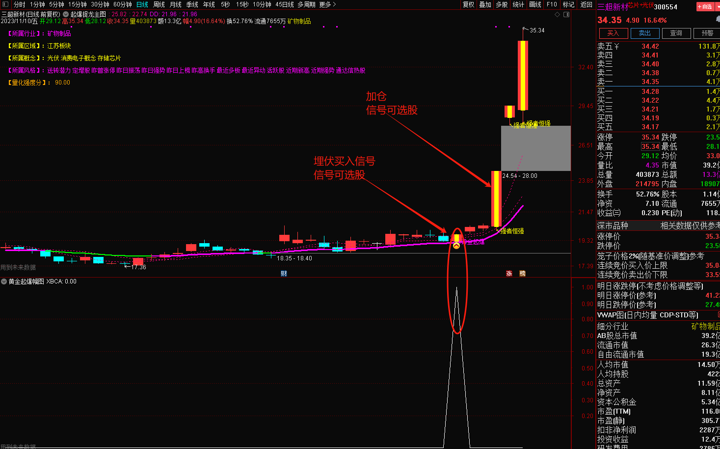Screen dimensions: 720x449
Task: Click the VWAP图(日内均量 CDP-STD等) row
Action: (x=658, y=315)
